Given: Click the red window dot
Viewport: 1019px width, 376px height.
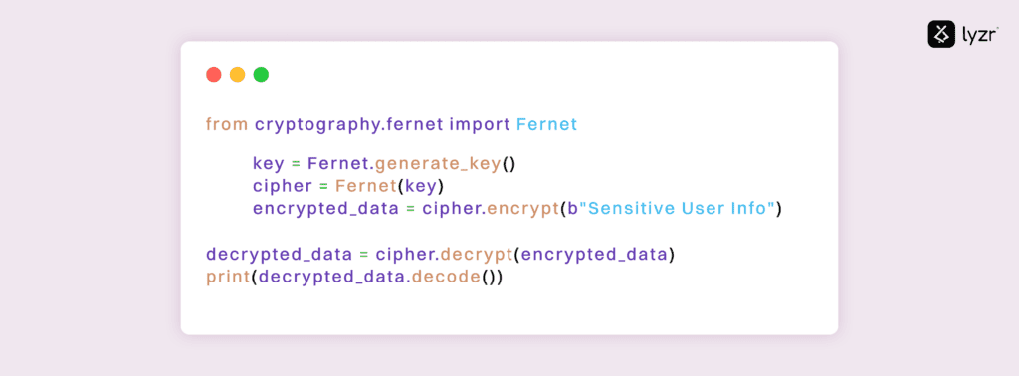Looking at the screenshot, I should (214, 74).
